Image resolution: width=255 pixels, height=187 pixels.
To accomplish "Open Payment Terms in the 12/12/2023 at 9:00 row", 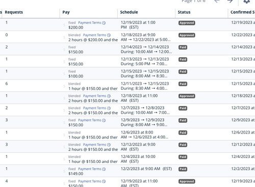I will point(94,145).
